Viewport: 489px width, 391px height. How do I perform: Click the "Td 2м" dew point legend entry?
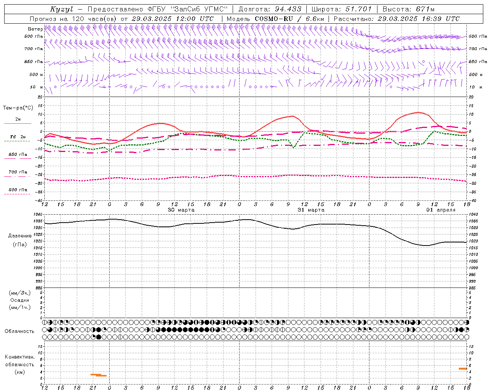(18, 137)
